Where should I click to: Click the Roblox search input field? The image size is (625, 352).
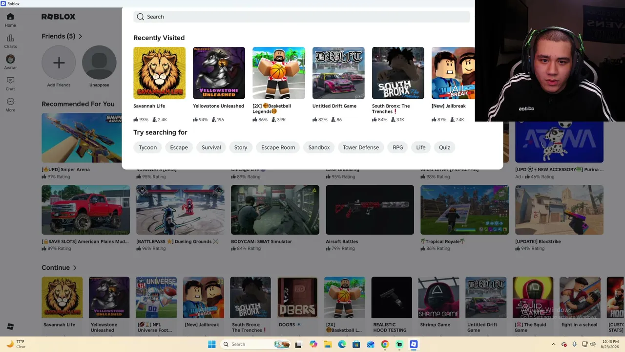click(301, 17)
